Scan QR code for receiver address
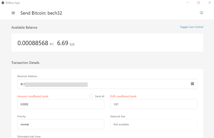 [x=192, y=84]
